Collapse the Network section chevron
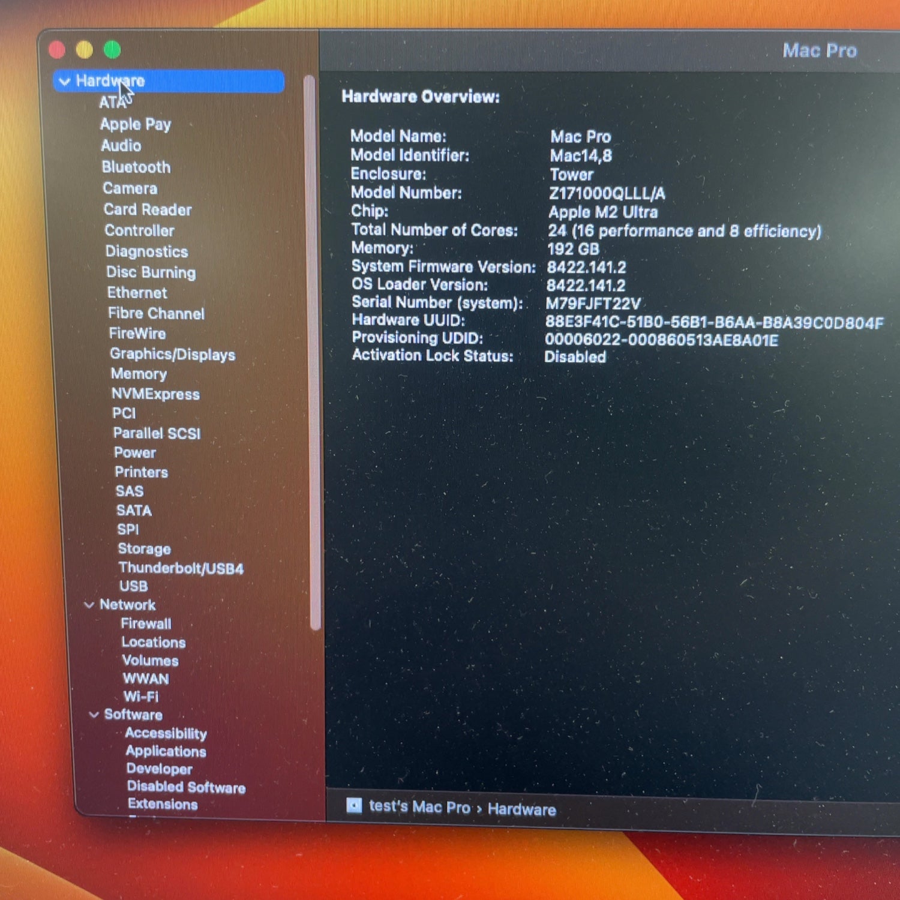Screen dimensions: 900x900 tap(89, 605)
